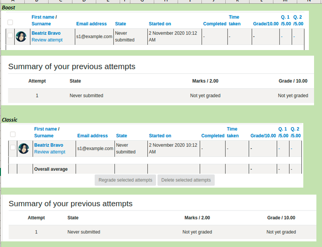Select the Overall average row label
This screenshot has width=322, height=247.
51,169
